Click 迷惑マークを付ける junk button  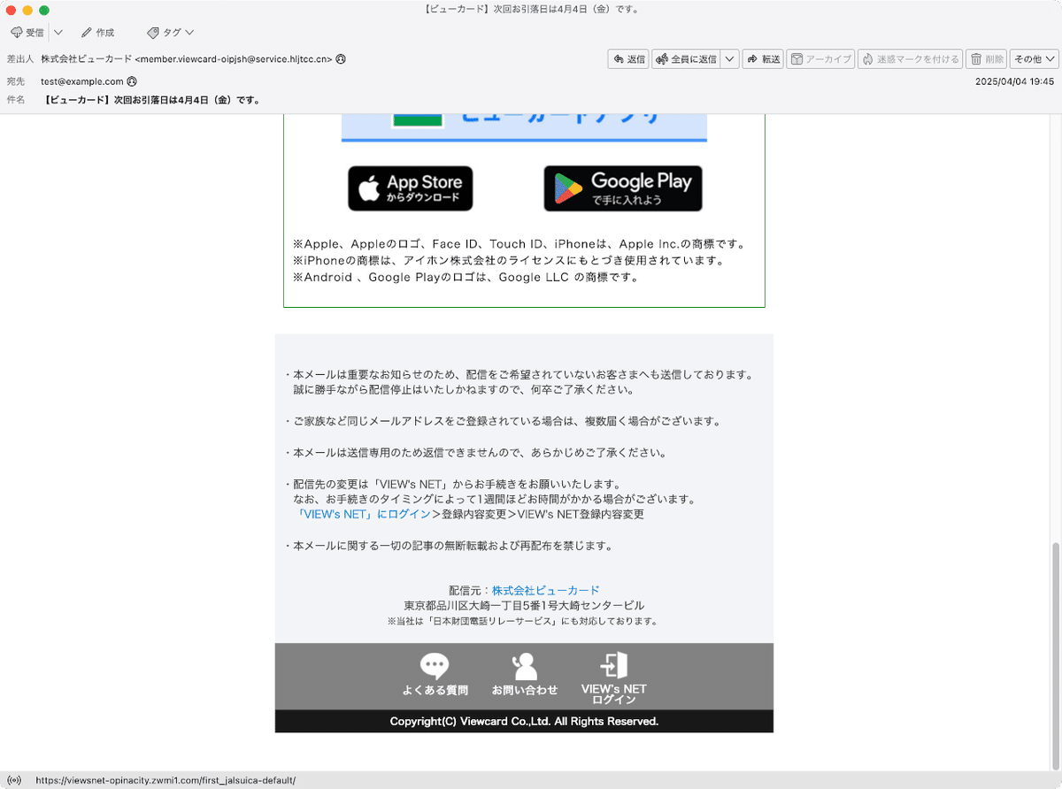coord(910,59)
